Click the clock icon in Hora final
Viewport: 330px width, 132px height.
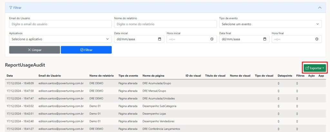click(317, 39)
